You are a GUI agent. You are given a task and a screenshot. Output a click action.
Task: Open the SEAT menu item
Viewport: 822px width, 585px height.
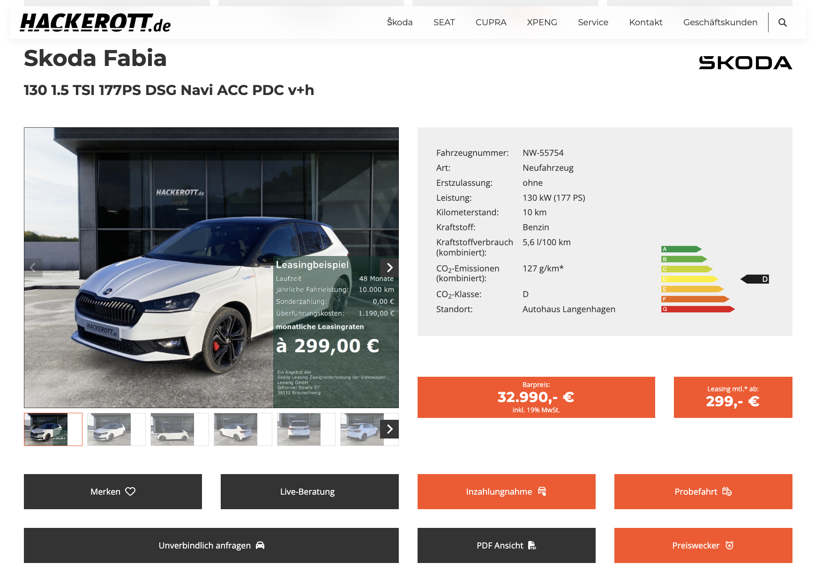pos(444,22)
